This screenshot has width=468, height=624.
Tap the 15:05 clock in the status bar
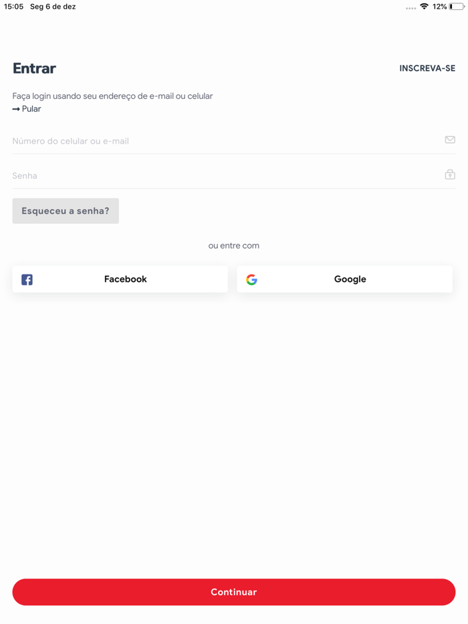(14, 7)
